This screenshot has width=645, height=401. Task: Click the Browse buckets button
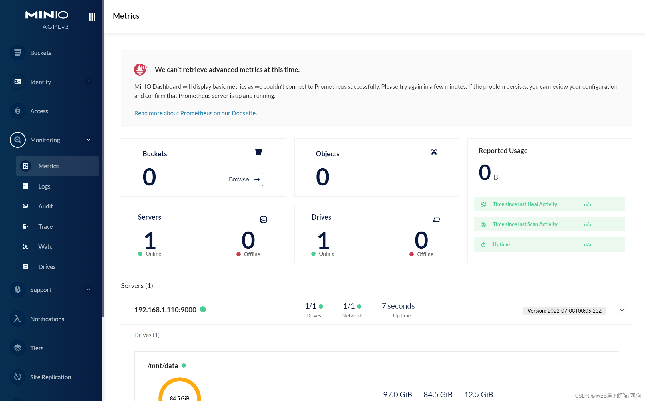[x=244, y=179]
